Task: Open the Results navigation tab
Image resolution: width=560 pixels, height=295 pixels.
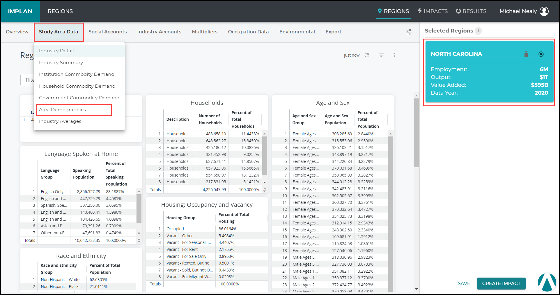Action: click(x=471, y=11)
